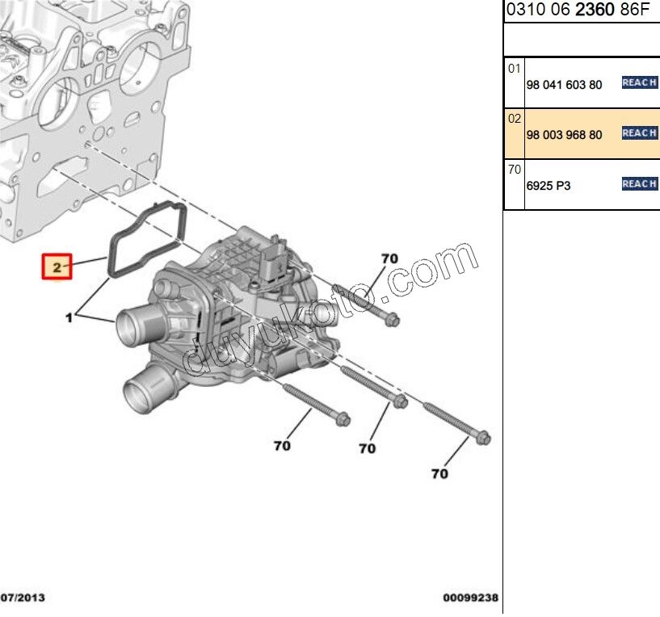Select part number 98 003 968 80

(x=564, y=135)
